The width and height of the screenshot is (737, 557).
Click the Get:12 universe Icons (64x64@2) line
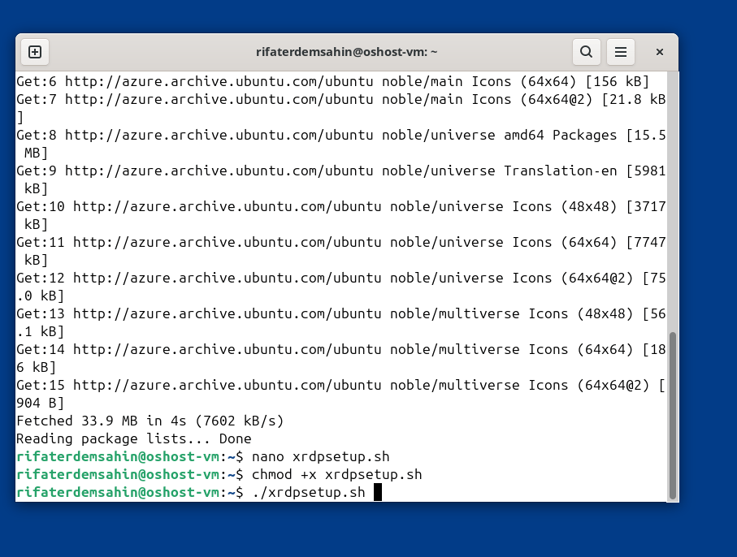tap(341, 278)
